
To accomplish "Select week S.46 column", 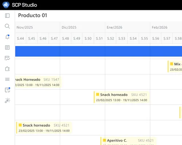I will (x=43, y=38).
